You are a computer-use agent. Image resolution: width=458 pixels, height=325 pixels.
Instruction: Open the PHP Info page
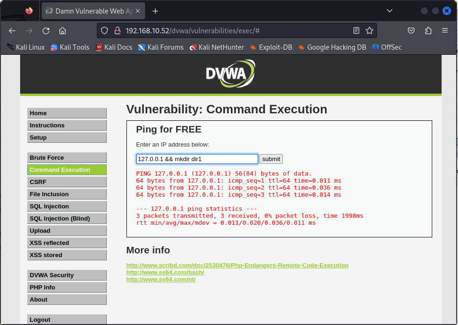(x=67, y=288)
